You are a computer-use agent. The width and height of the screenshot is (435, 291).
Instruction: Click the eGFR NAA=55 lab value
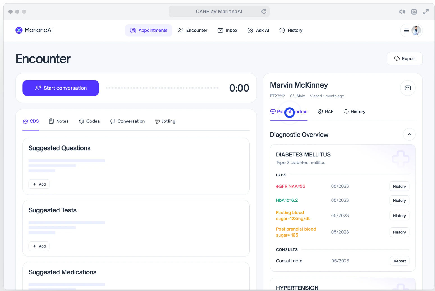click(x=291, y=186)
